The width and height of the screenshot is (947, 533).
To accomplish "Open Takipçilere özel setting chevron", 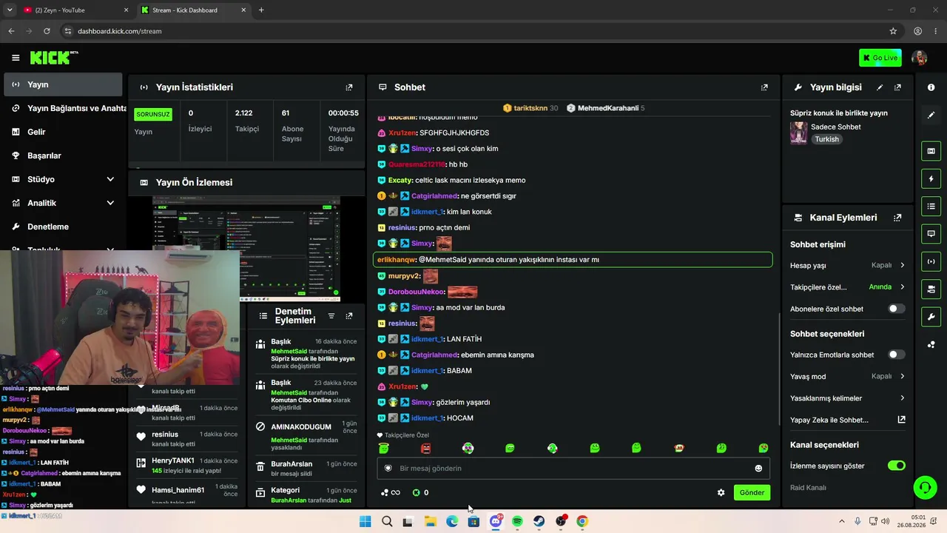I will [x=902, y=286].
